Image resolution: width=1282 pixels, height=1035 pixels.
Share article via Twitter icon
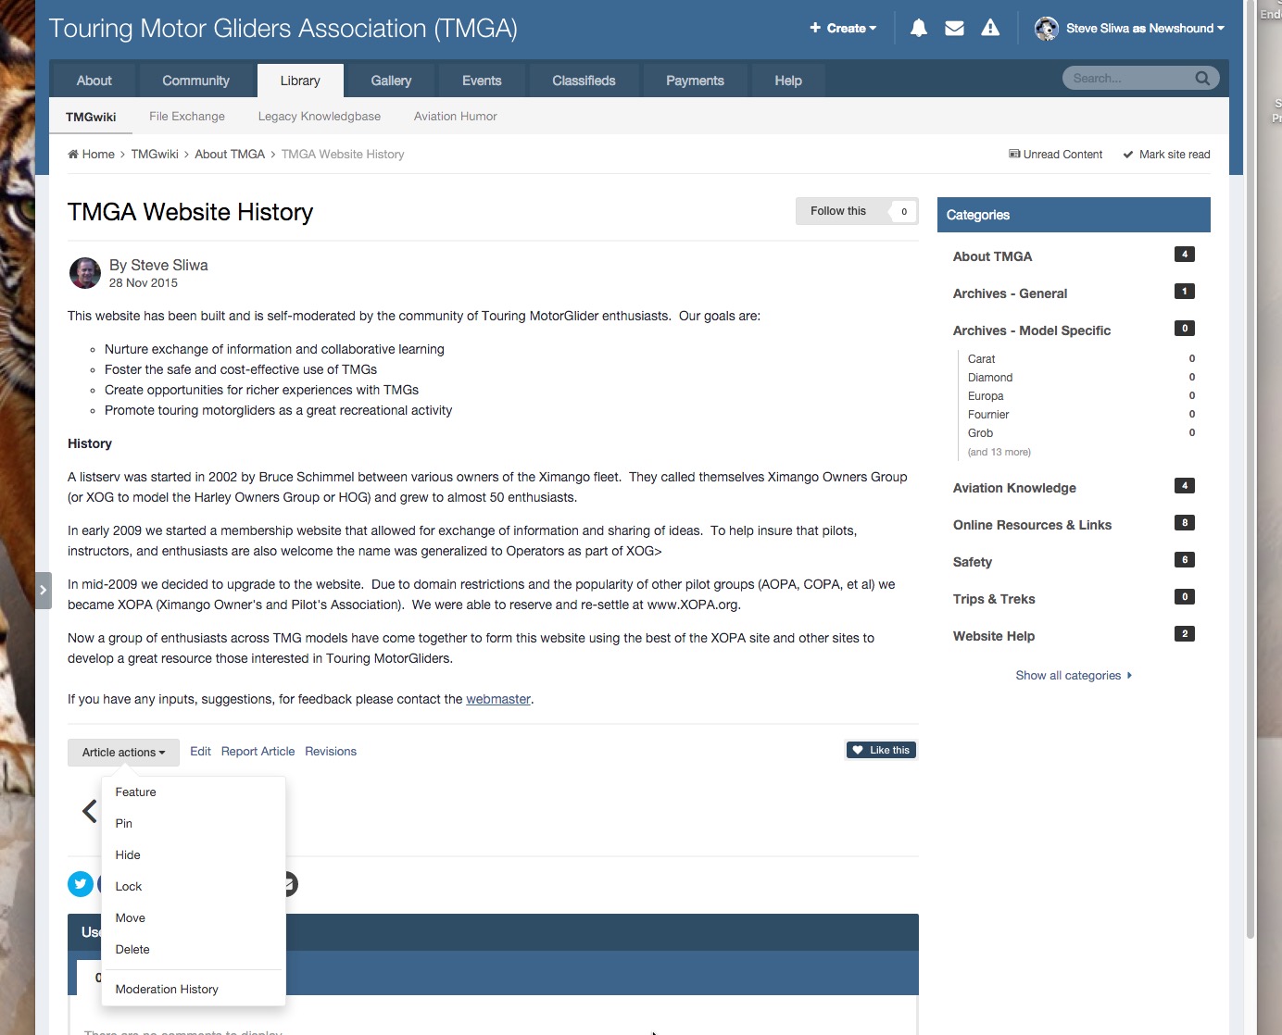click(x=81, y=884)
